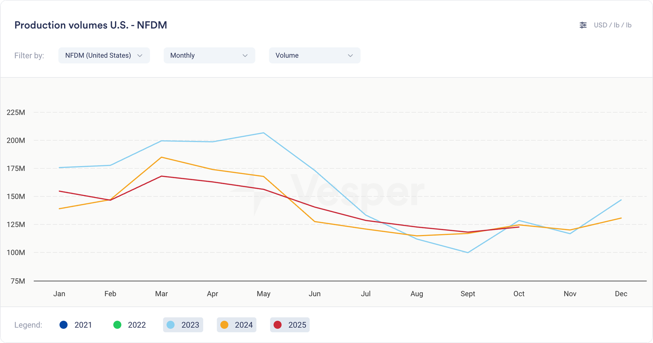Click chevron arrow in Monthly dropdown
Viewport: 653px width, 343px height.
[x=245, y=55]
